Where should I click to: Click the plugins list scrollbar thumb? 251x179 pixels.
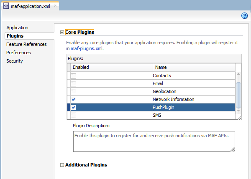(x=238, y=95)
